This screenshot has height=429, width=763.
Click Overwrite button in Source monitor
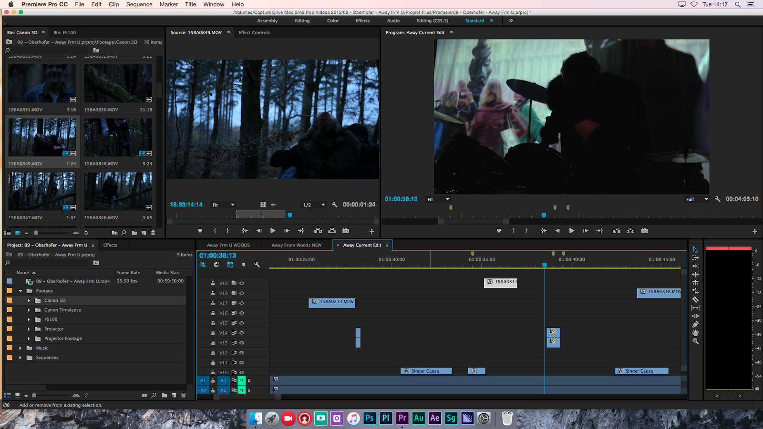tap(332, 231)
